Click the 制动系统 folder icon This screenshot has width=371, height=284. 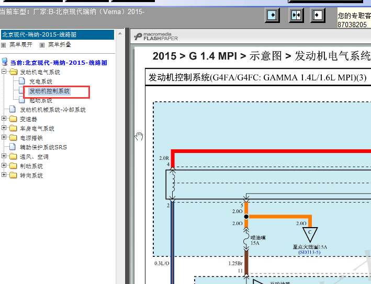click(13, 165)
